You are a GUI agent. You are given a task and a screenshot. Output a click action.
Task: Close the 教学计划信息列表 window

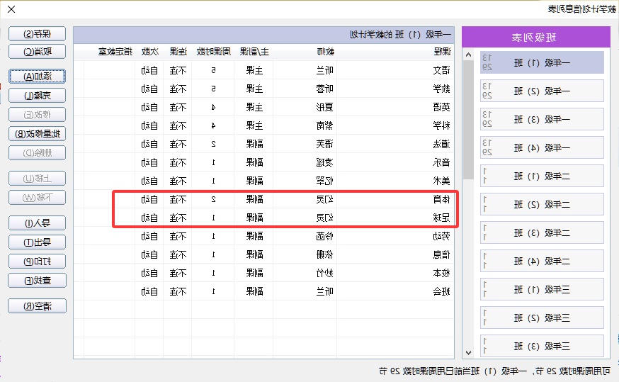pos(11,9)
